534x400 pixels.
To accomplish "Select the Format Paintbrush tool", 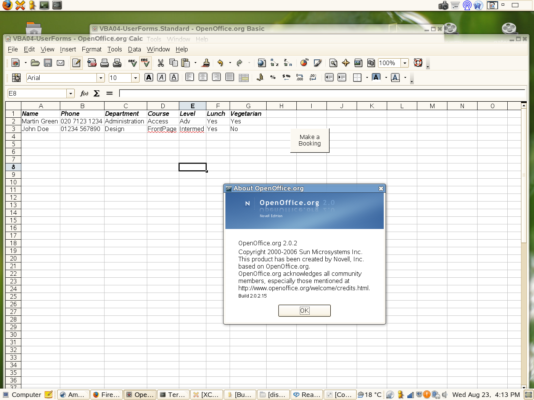I will pyautogui.click(x=206, y=63).
